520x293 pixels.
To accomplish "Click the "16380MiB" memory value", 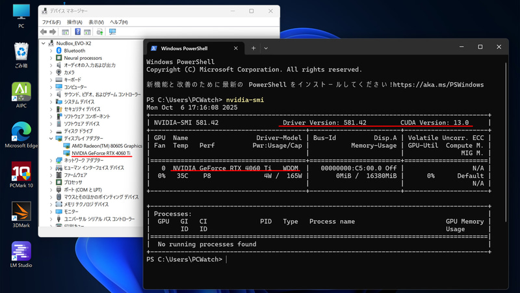I will tap(382, 176).
